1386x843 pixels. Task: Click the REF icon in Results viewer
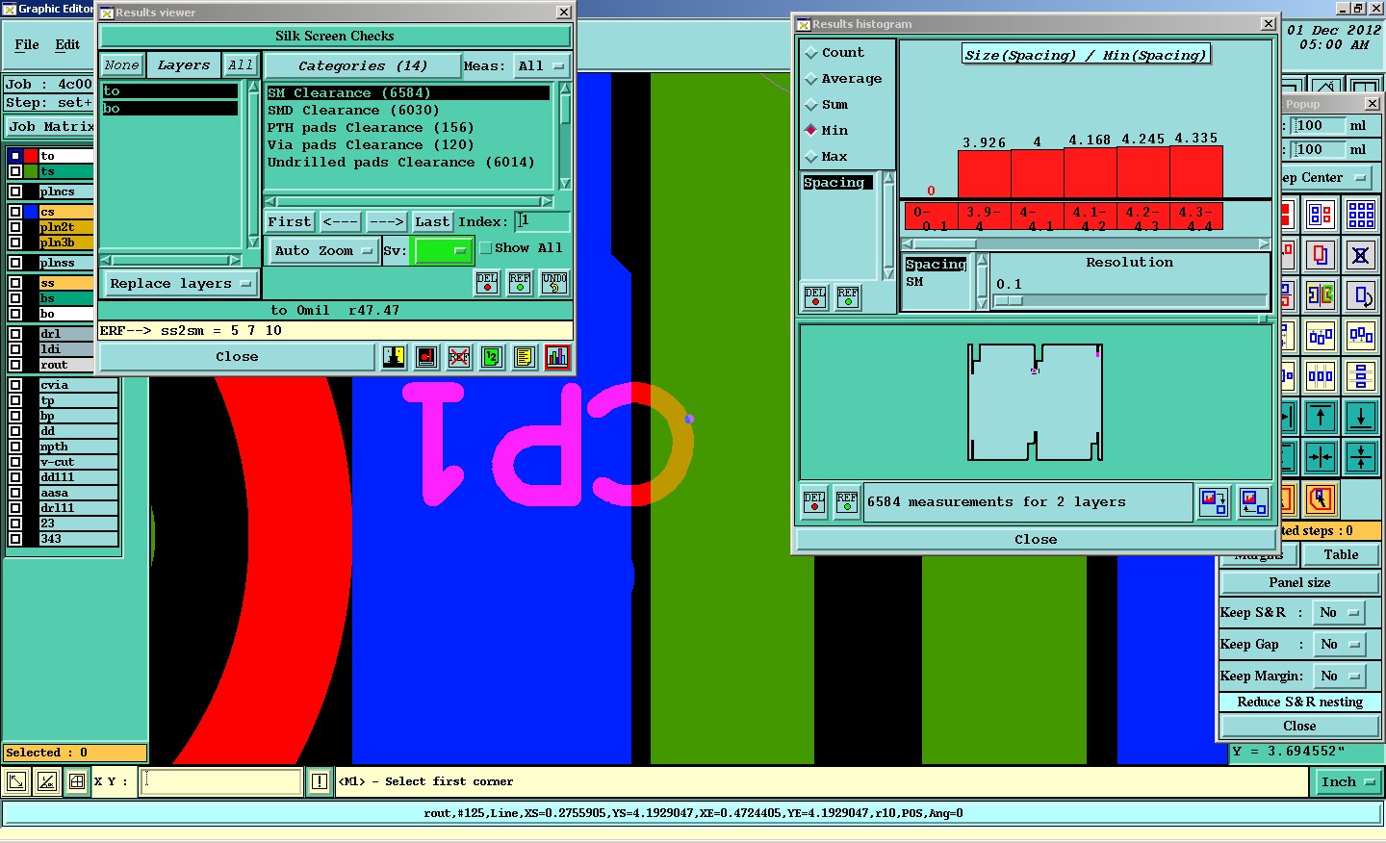pyautogui.click(x=520, y=282)
